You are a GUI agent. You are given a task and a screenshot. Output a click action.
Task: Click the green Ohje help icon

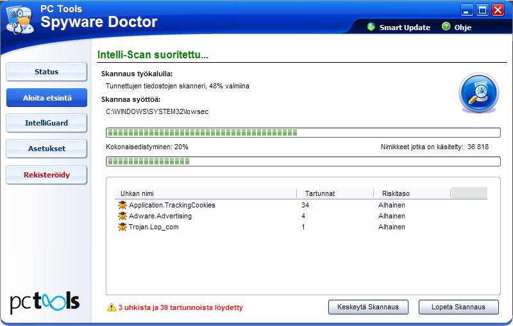click(x=446, y=27)
